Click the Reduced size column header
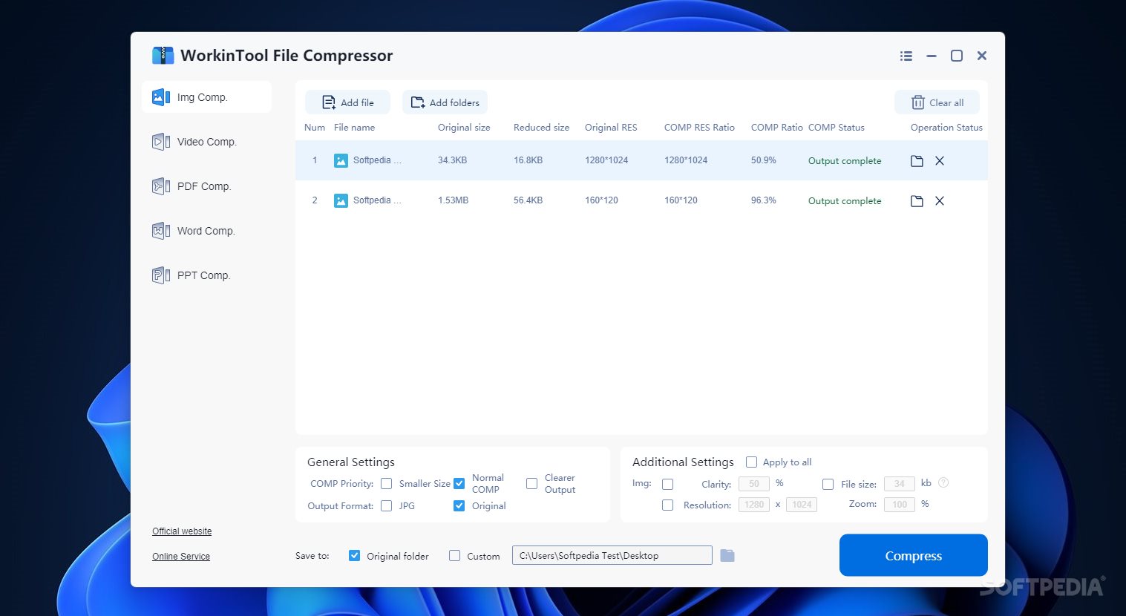 point(541,128)
